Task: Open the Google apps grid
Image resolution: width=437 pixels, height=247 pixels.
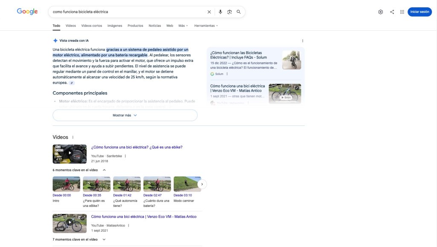Action: (x=402, y=12)
